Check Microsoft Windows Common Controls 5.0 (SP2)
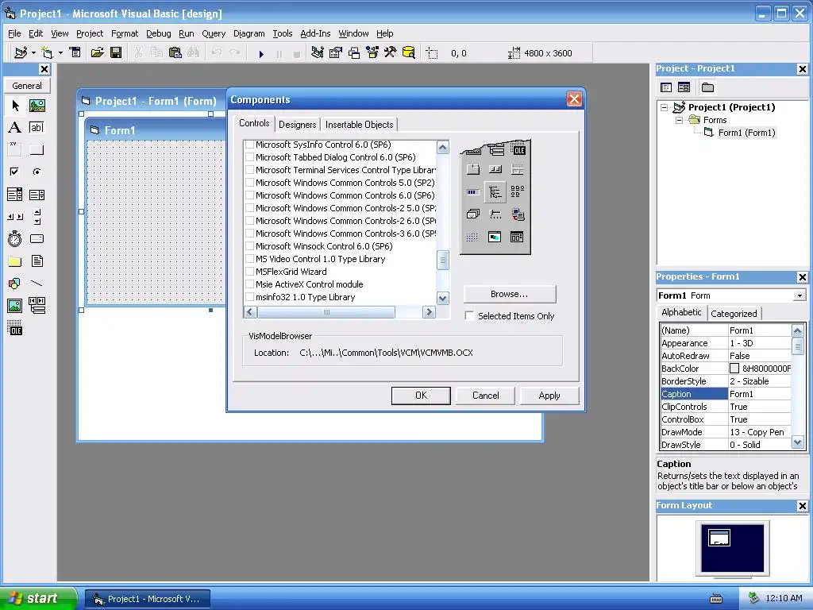 pyautogui.click(x=249, y=183)
